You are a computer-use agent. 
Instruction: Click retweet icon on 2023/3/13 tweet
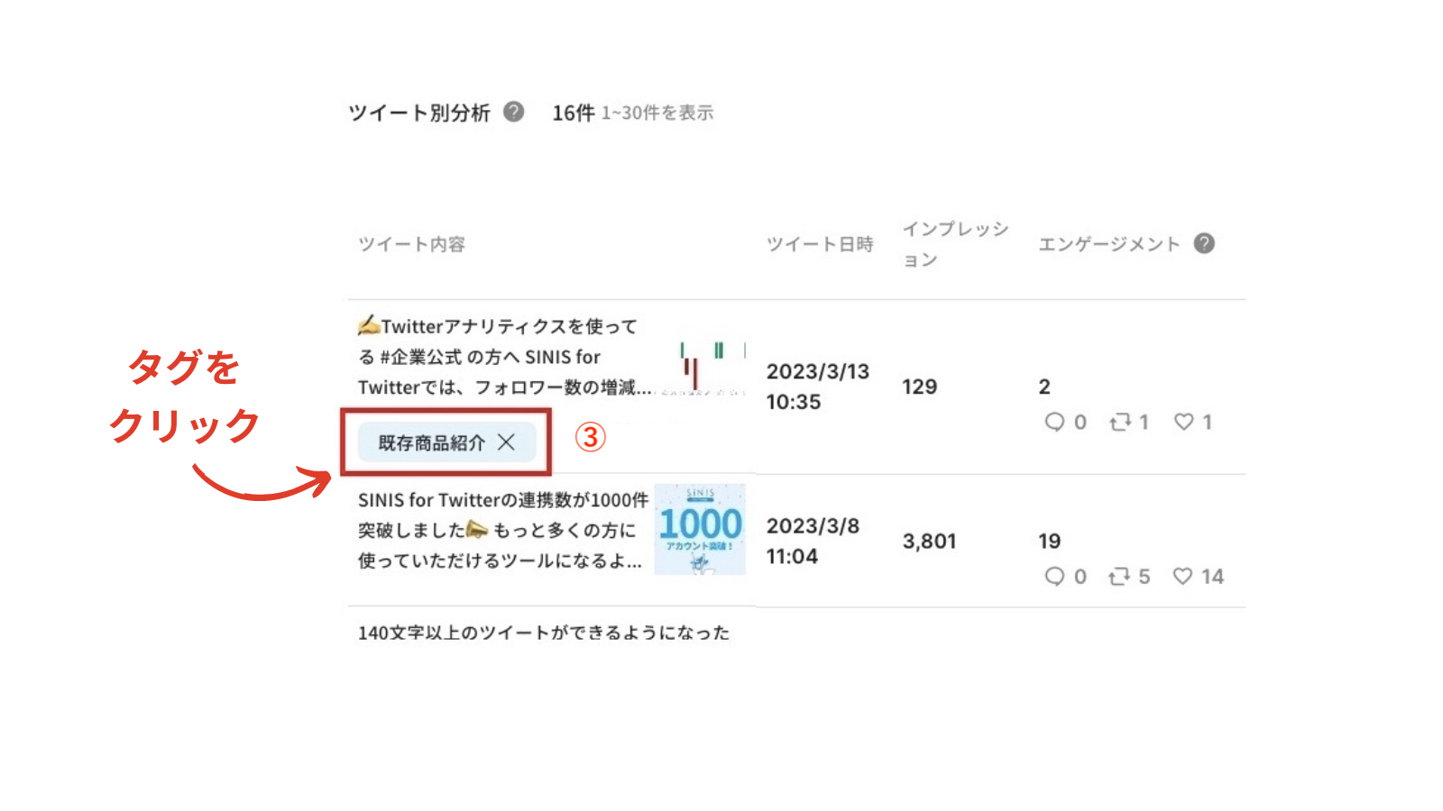[1119, 422]
